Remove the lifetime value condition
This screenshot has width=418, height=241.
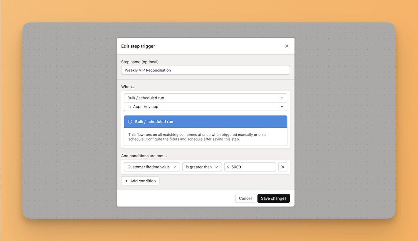point(283,167)
